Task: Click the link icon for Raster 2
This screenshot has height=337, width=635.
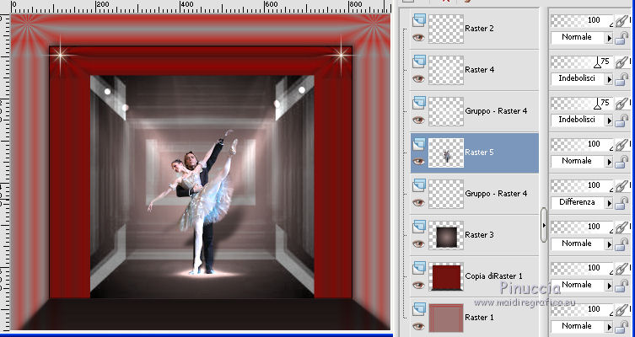Action: (622, 20)
